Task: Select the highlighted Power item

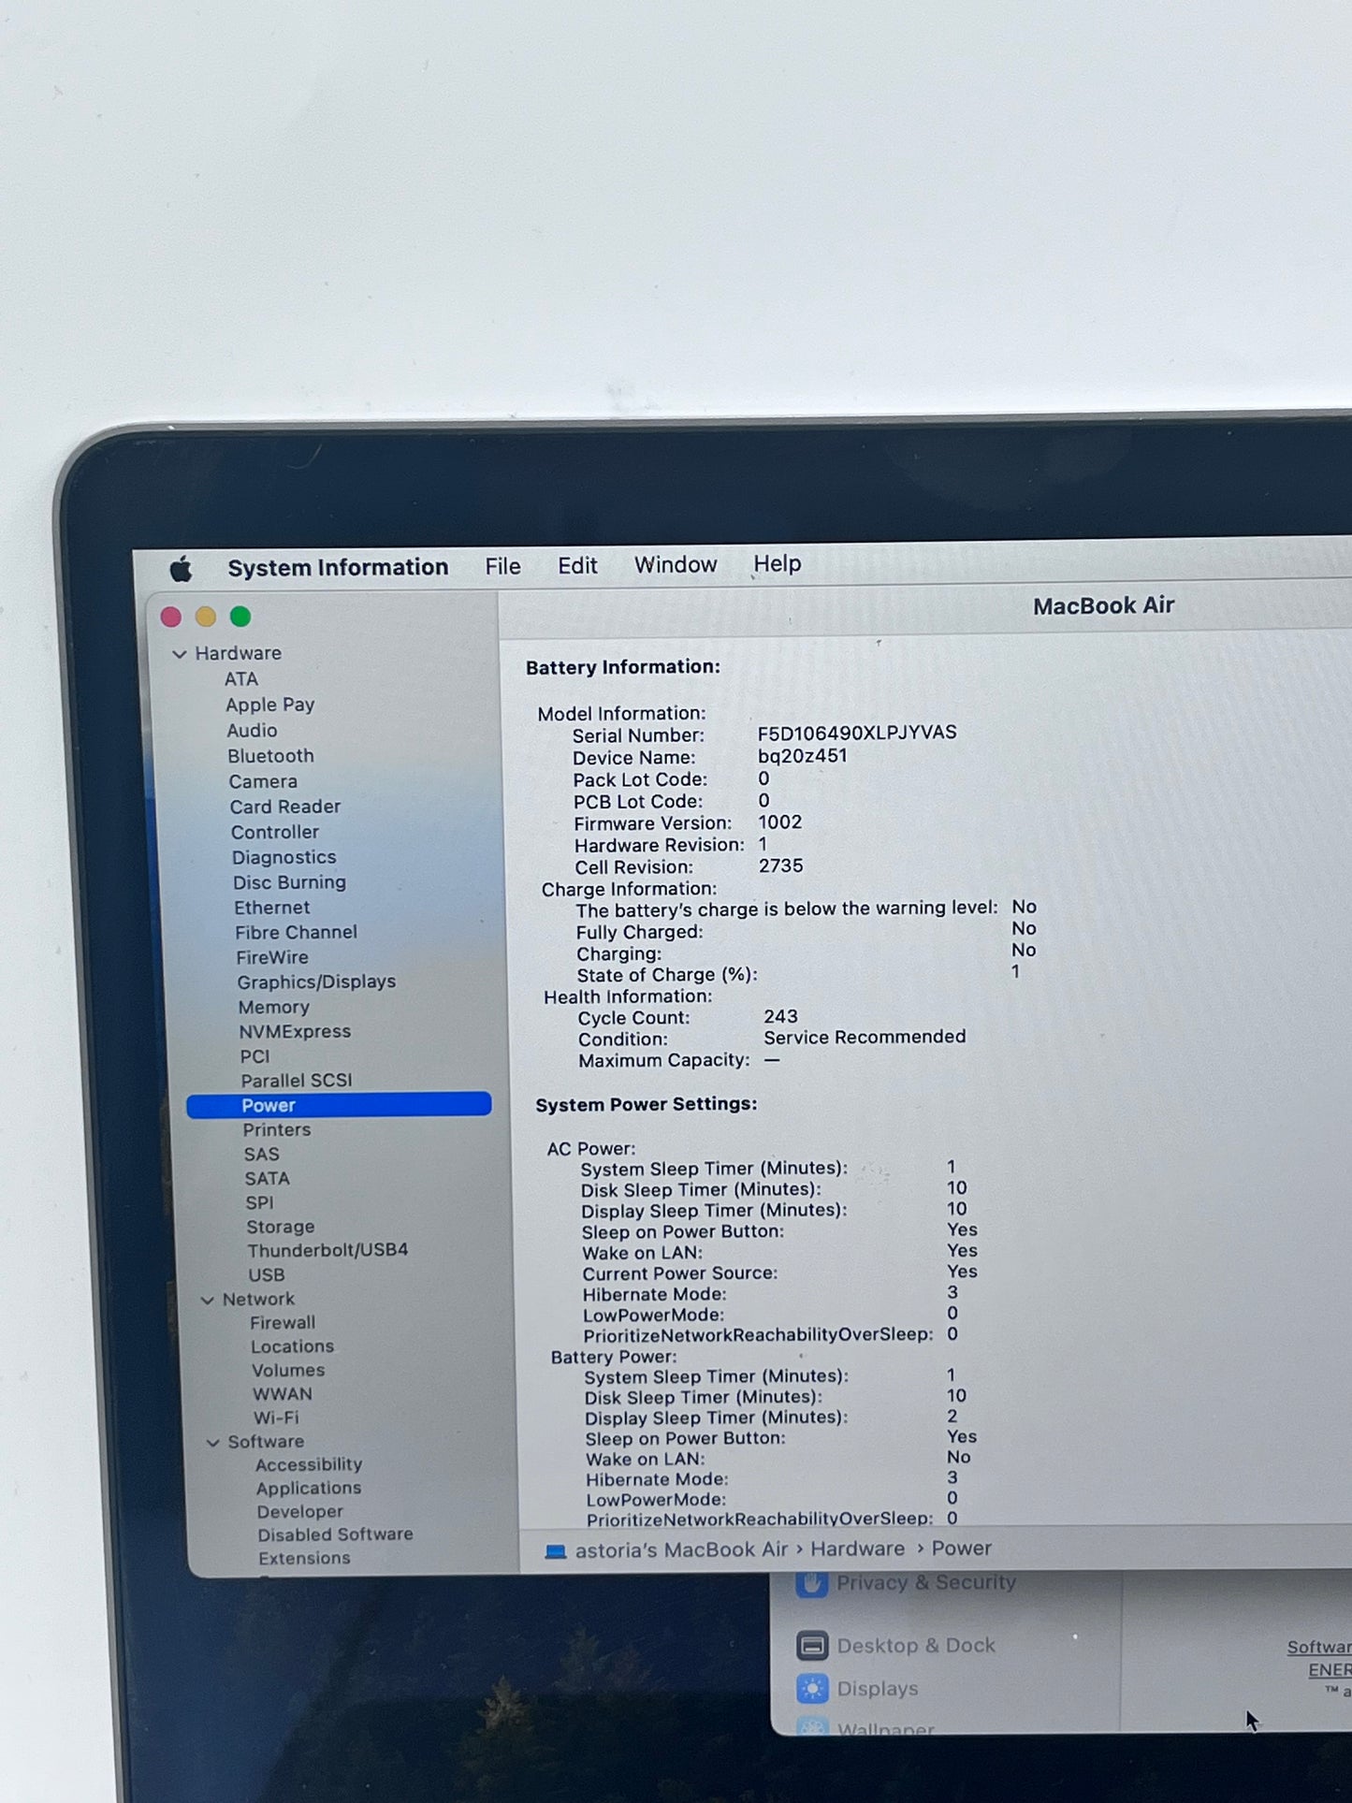Action: [339, 1105]
